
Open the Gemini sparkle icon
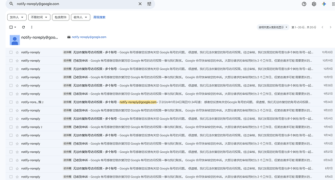tap(324, 4)
